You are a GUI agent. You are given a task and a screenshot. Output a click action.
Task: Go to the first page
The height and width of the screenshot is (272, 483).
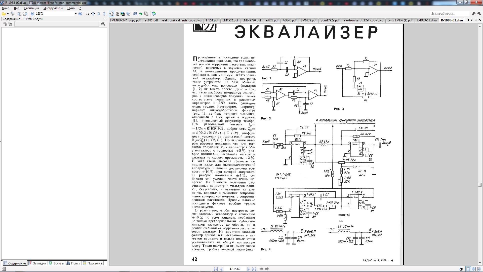(216, 269)
